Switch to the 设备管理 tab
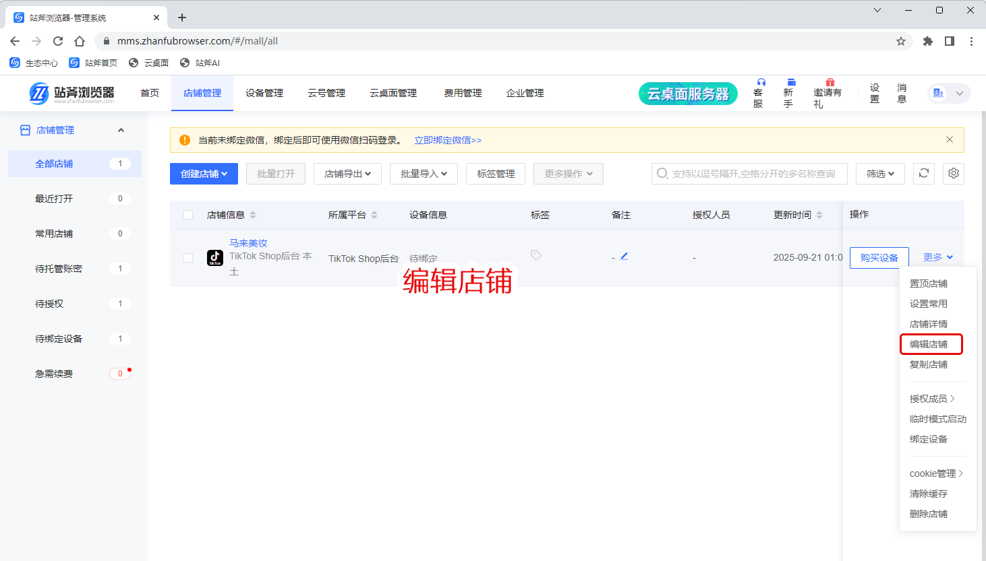986x561 pixels. coord(264,93)
